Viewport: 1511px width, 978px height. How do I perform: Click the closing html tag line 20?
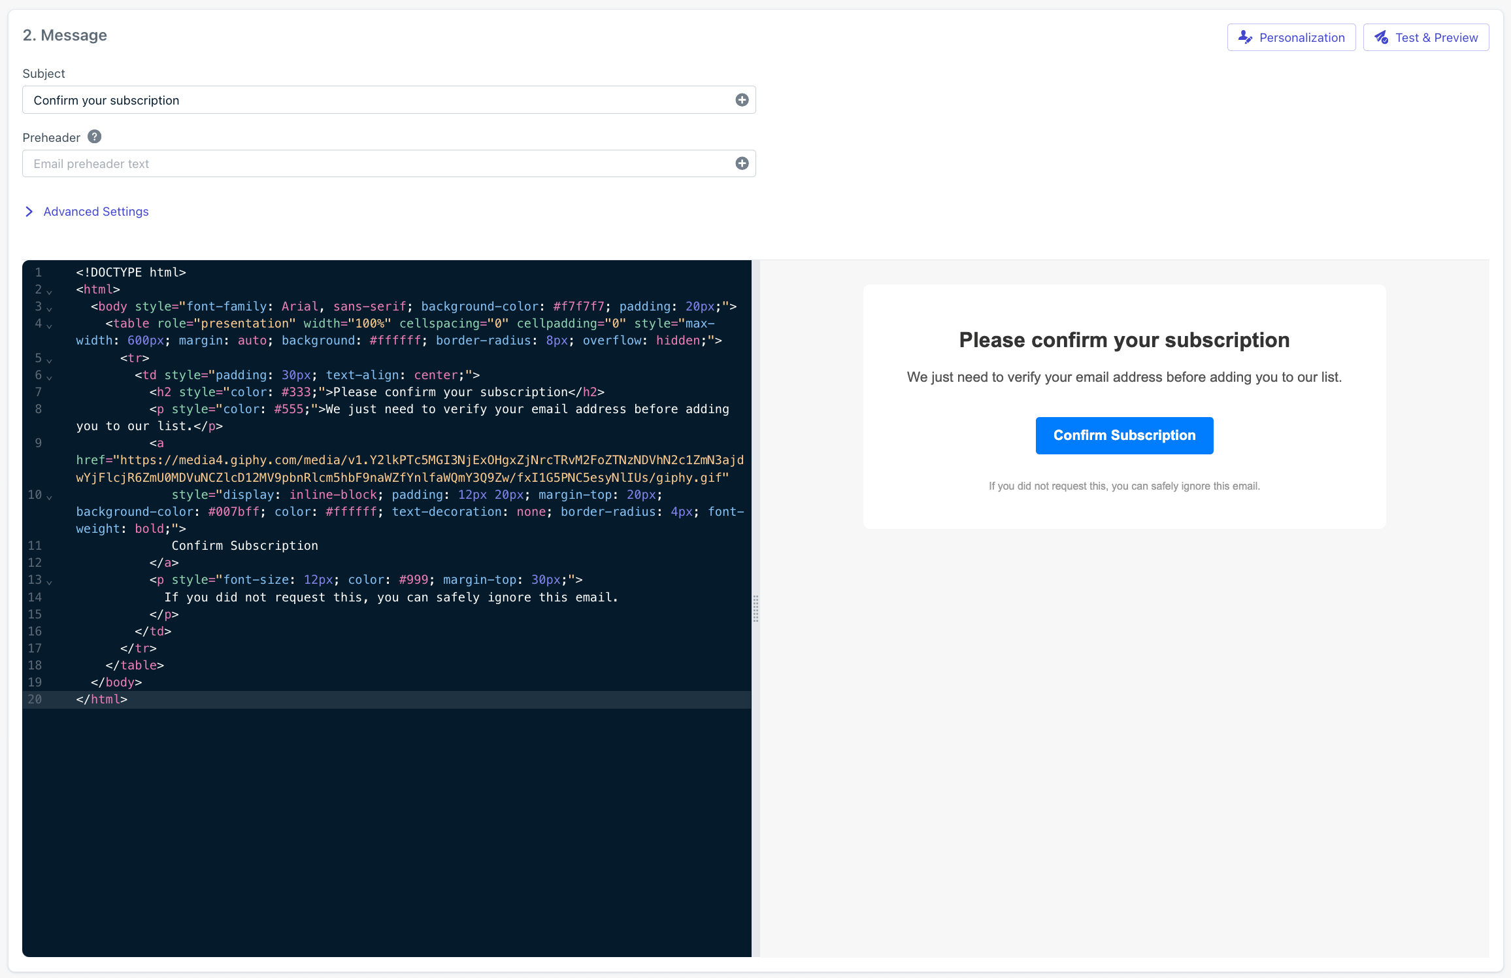(102, 700)
